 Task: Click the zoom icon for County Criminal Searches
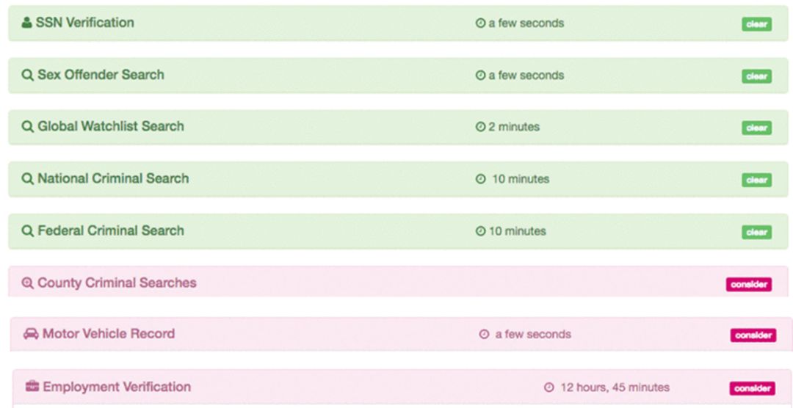(x=28, y=283)
